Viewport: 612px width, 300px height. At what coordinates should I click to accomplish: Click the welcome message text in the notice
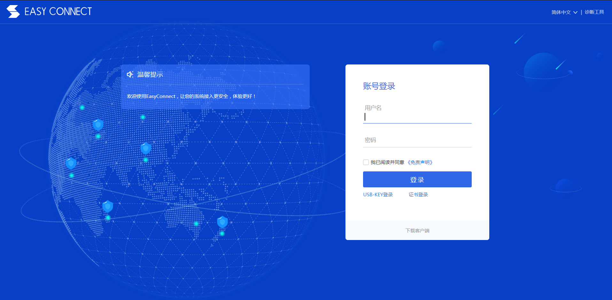click(191, 96)
